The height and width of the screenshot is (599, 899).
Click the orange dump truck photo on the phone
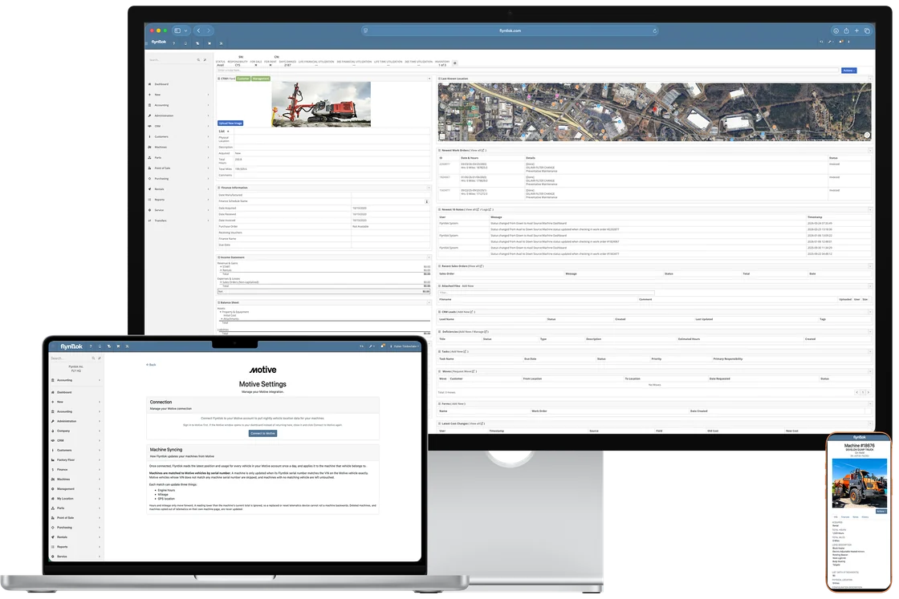[860, 485]
